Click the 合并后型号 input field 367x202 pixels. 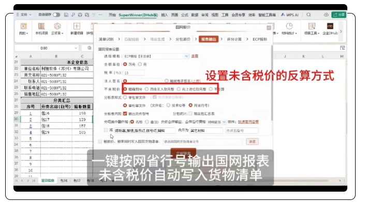pyautogui.click(x=242, y=131)
